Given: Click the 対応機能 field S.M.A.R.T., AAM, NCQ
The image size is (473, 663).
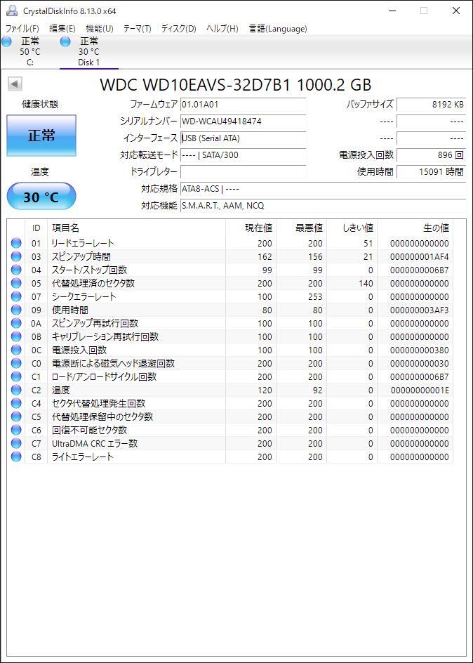Looking at the screenshot, I should coord(323,206).
